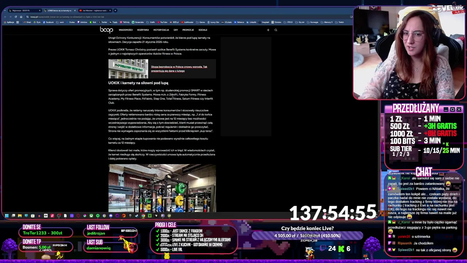The height and width of the screenshot is (263, 467).
Task: Open YouTube bookmark
Action: point(162,22)
